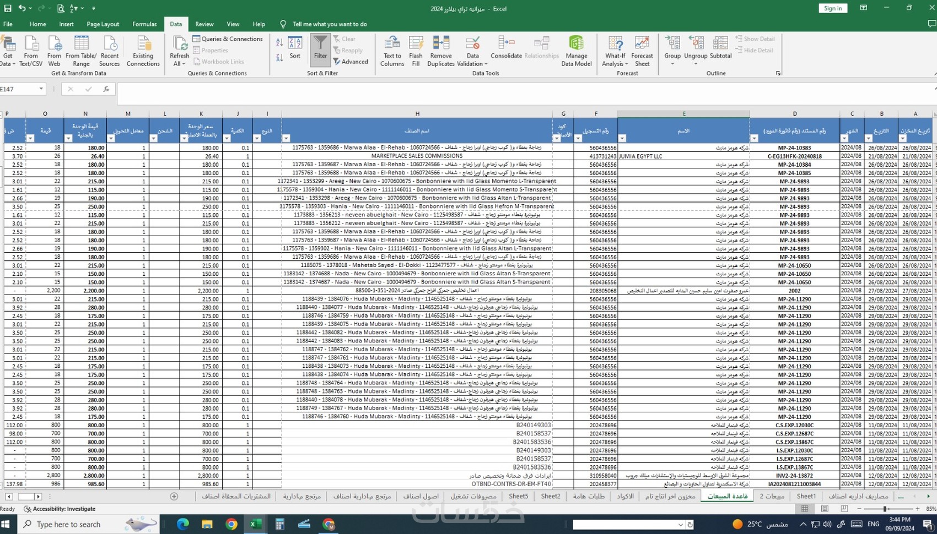Click Hide Detail in Outline group
This screenshot has width=937, height=534.
(754, 50)
